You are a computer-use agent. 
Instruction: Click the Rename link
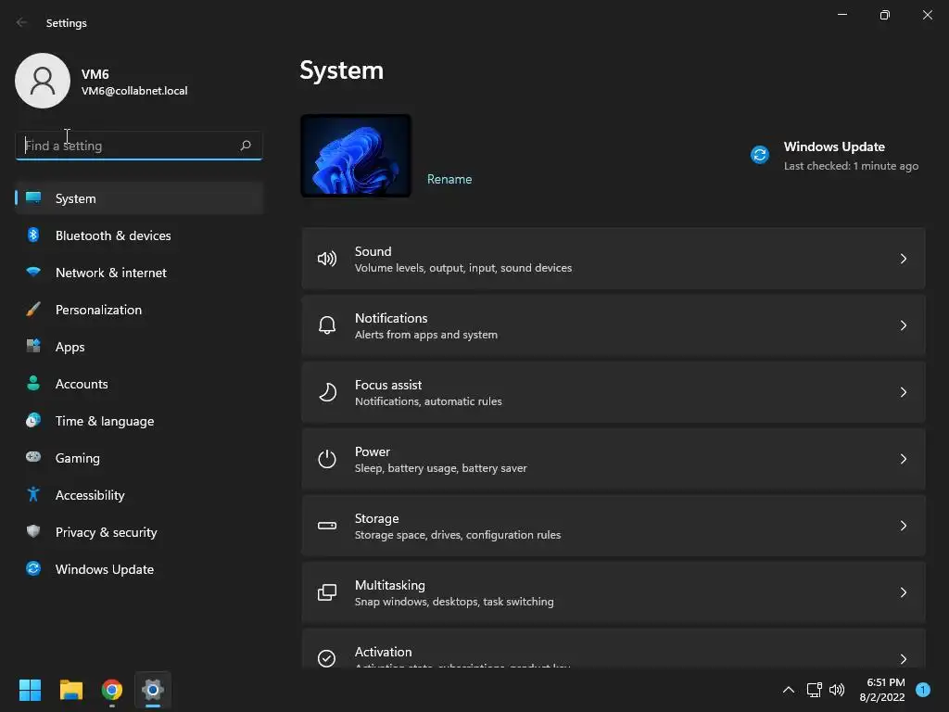tap(449, 179)
